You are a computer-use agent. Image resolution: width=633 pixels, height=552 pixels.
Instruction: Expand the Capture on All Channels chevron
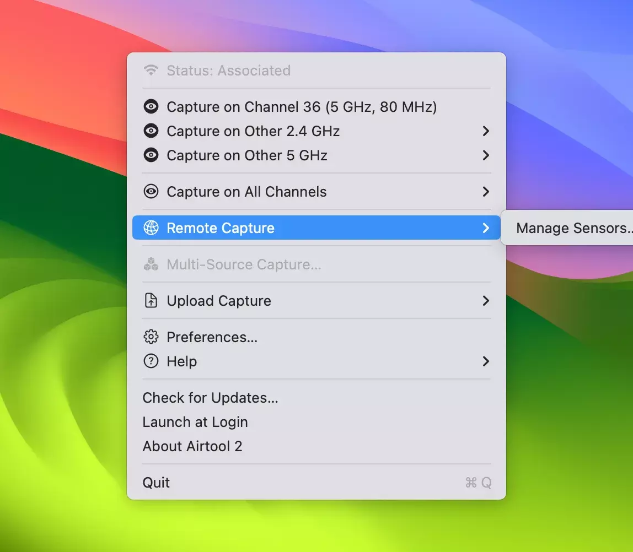pos(485,192)
